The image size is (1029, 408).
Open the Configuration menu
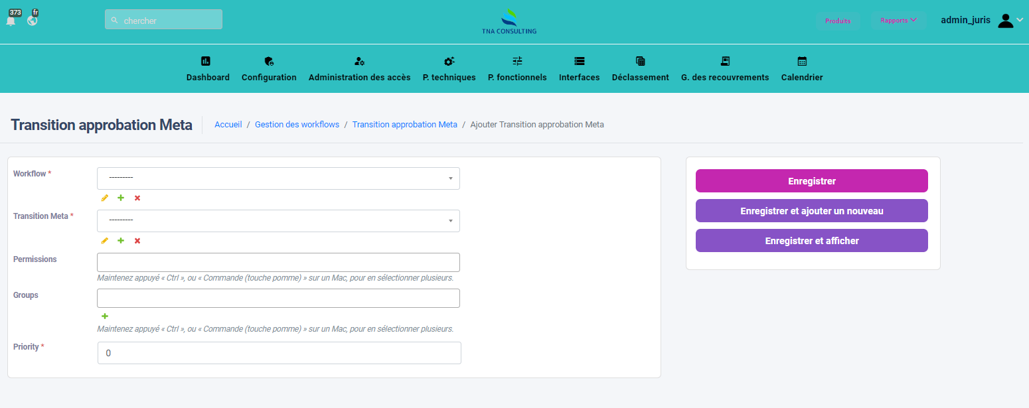(x=269, y=69)
